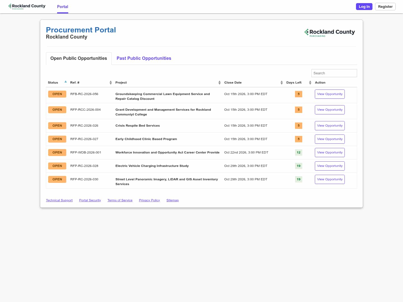Open the Sitemap footer link

click(173, 200)
